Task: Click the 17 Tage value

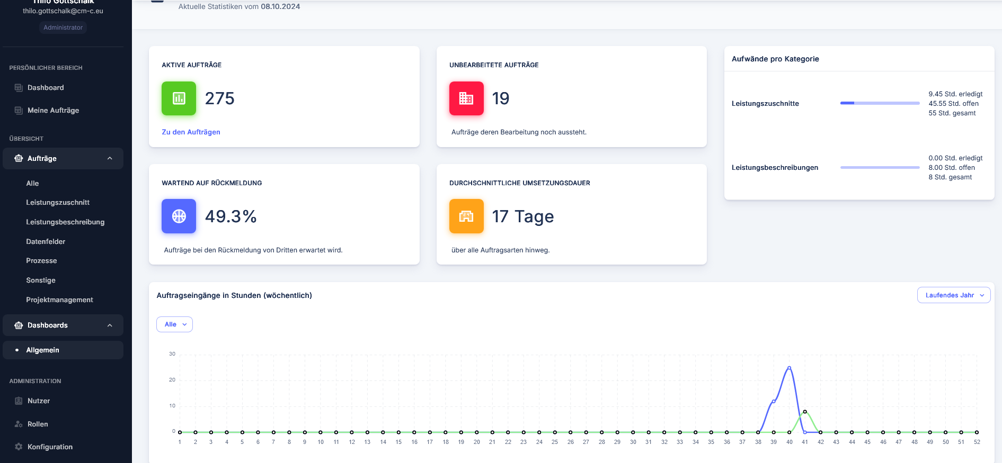Action: (x=523, y=216)
